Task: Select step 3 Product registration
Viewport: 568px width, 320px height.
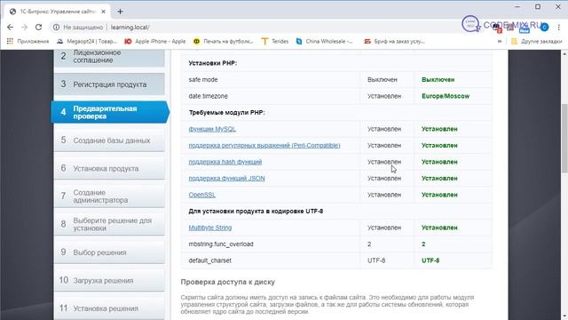Action: click(x=109, y=84)
